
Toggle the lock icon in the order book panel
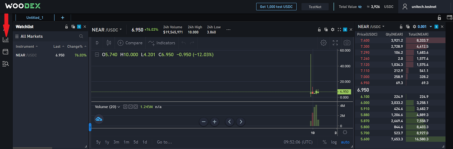point(401,27)
